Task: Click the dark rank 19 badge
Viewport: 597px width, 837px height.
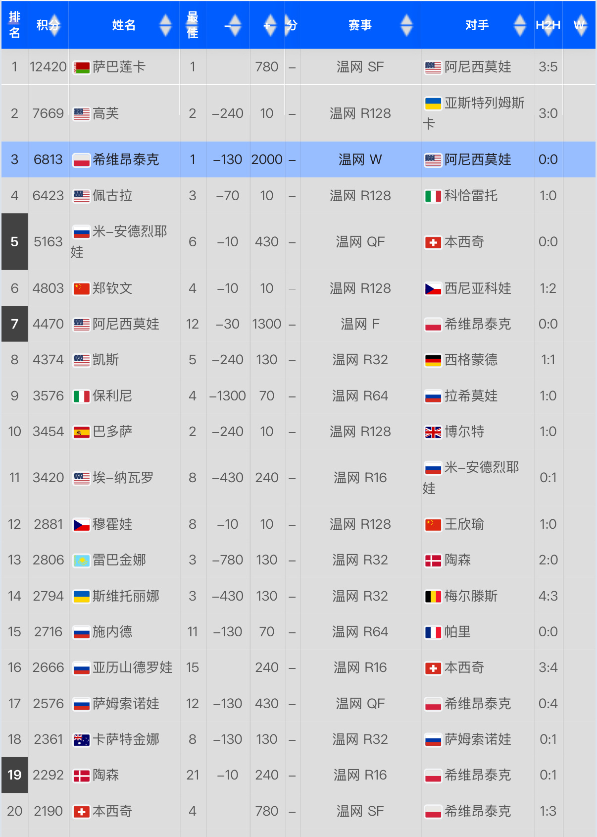Action: [x=14, y=775]
